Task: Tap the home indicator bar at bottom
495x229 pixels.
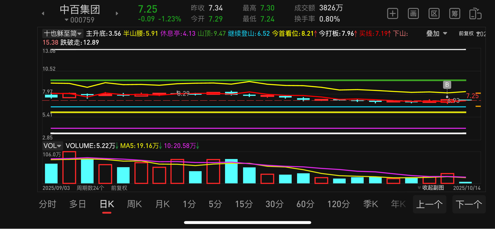Action: tap(247, 222)
